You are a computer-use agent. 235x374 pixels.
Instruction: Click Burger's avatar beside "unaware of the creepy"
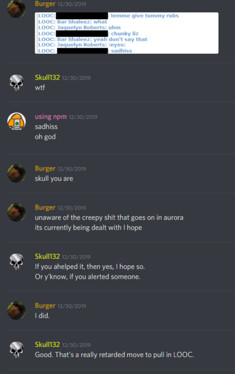pos(16,212)
